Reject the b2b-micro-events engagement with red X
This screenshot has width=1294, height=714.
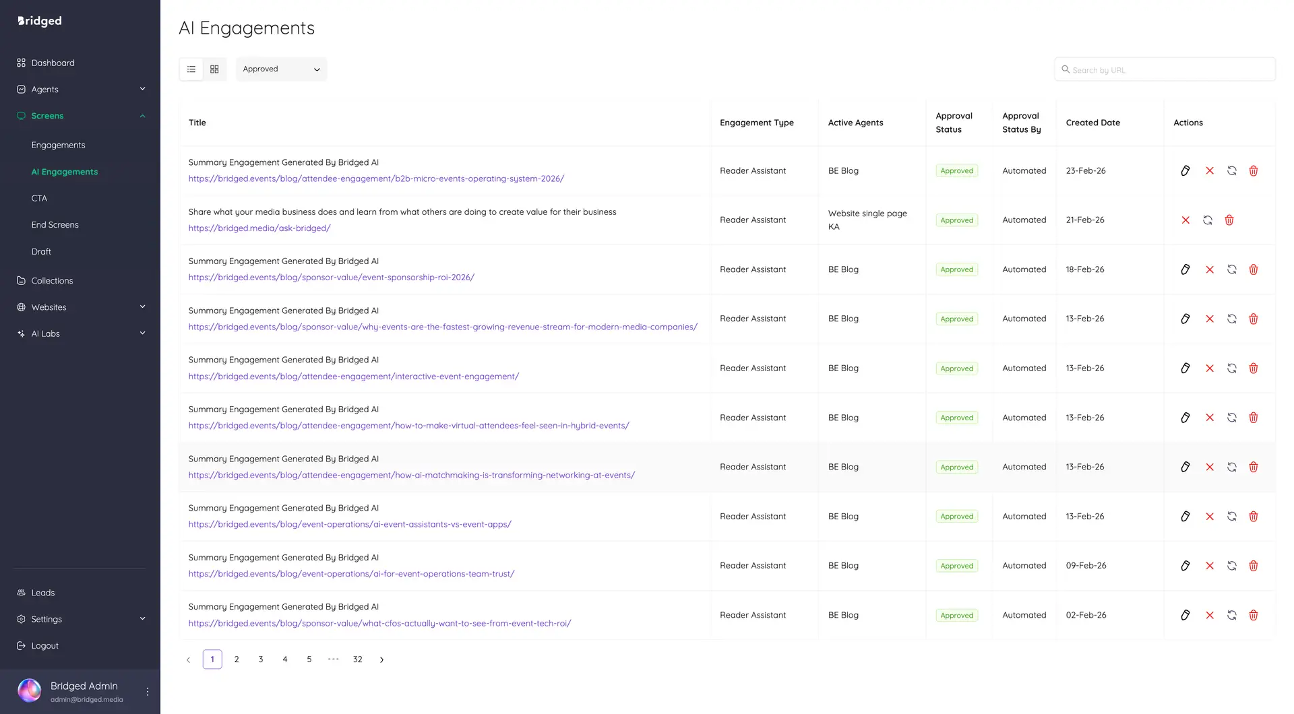pos(1209,170)
